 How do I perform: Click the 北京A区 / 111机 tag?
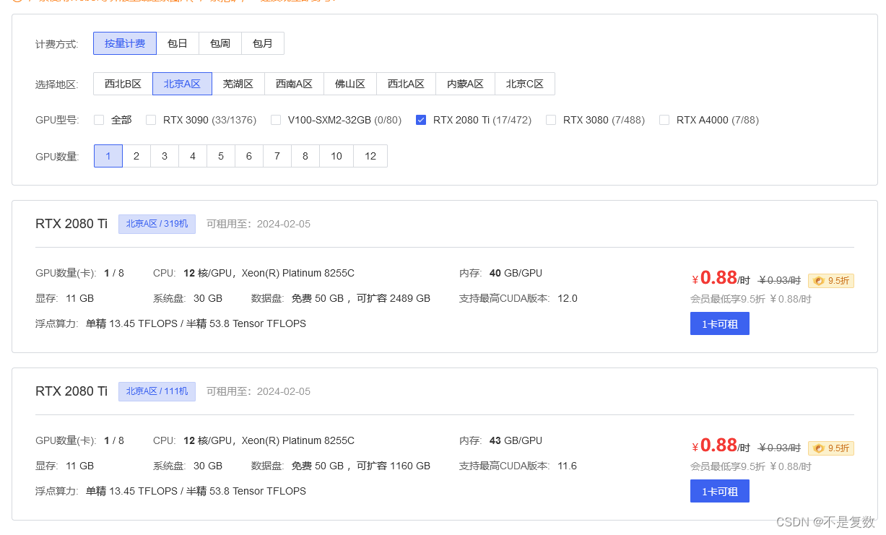point(157,391)
